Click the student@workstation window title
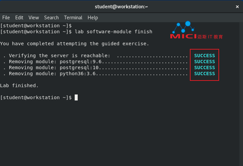This screenshot has height=166, width=243. point(121,7)
